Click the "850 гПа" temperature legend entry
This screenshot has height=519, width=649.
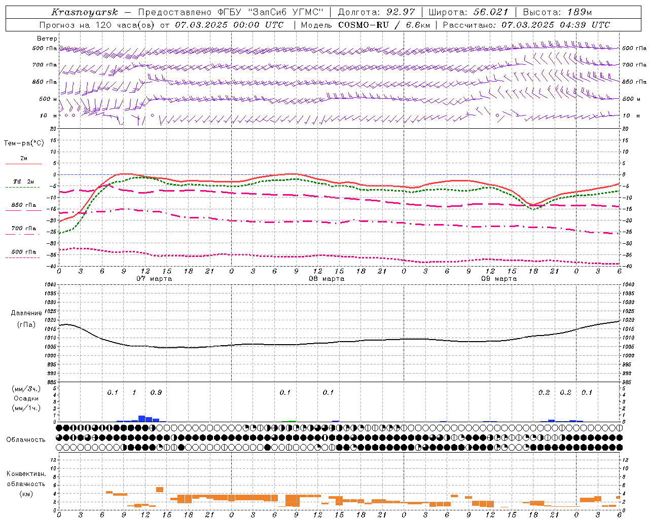[24, 205]
